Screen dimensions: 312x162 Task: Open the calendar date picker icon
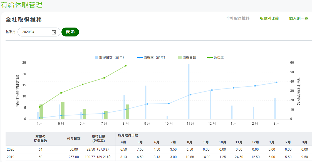click(54, 32)
